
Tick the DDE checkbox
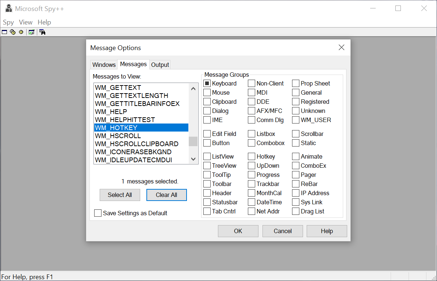(252, 102)
